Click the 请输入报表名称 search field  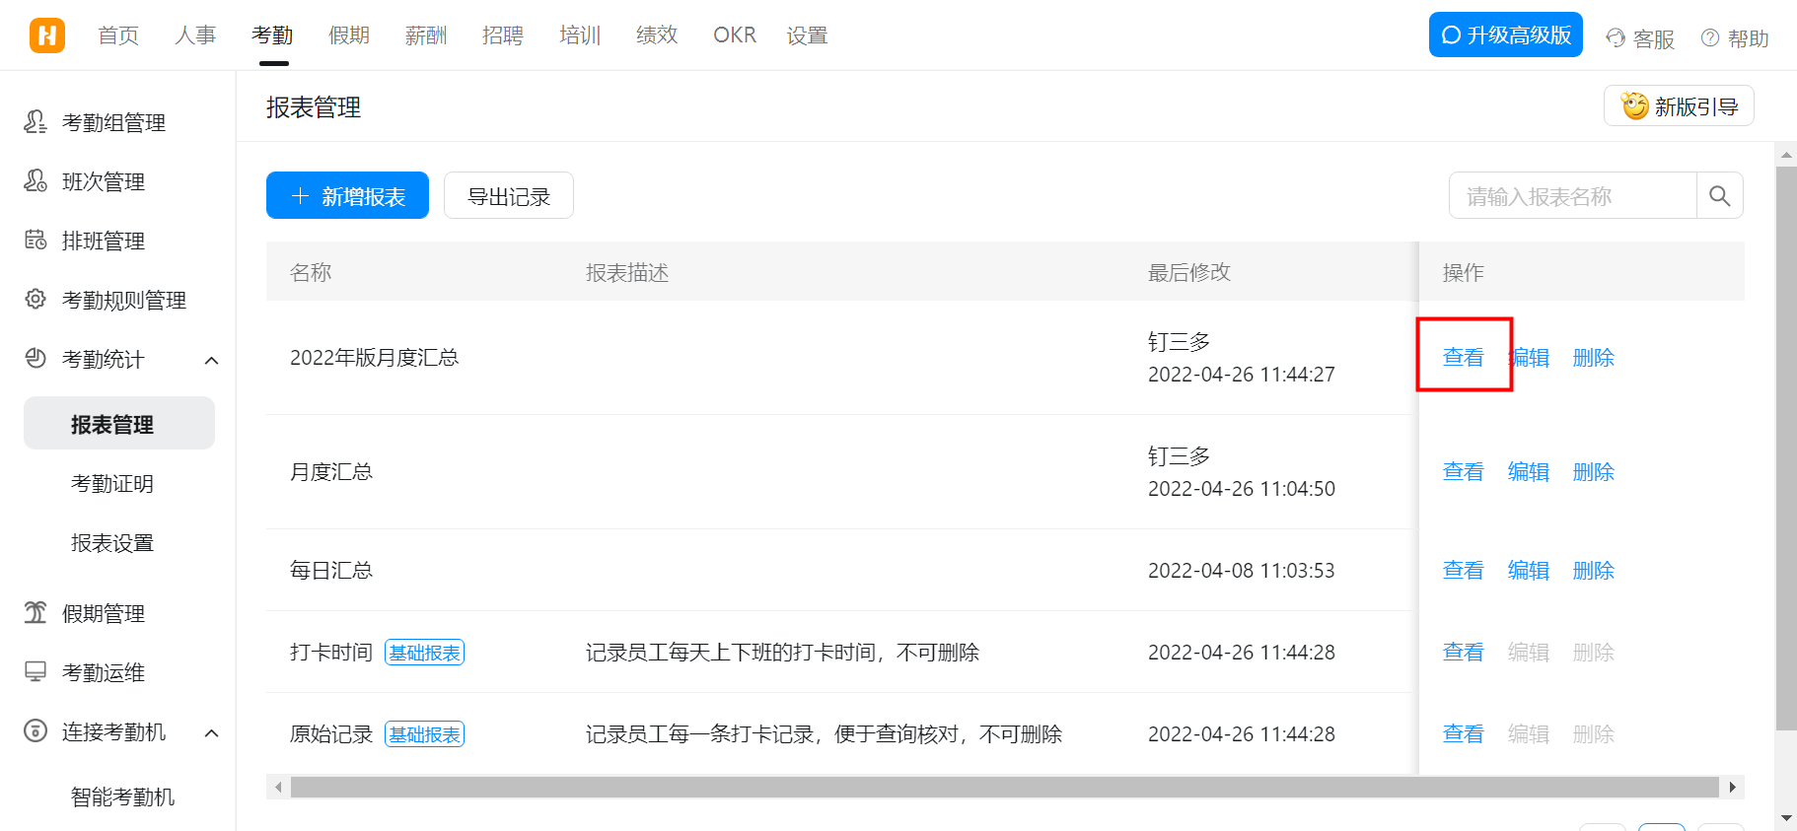1572,196
